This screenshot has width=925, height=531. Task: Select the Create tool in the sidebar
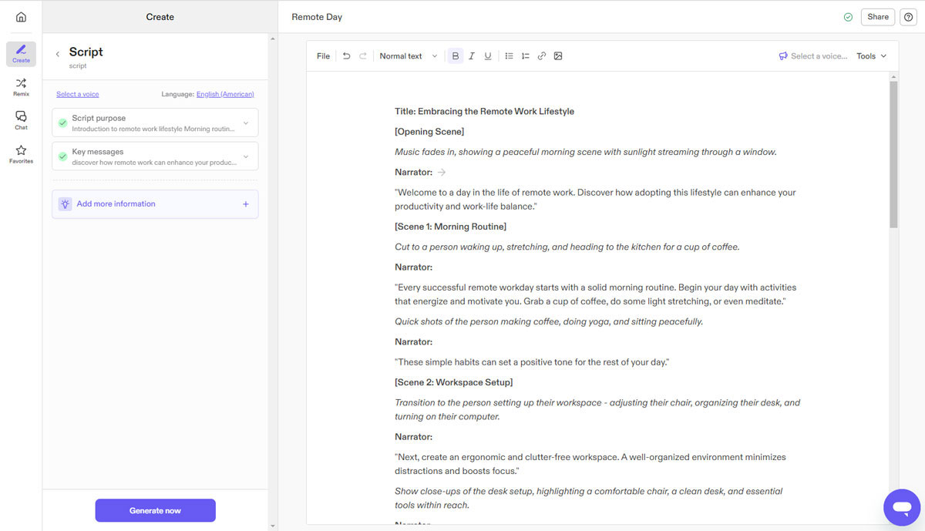[x=21, y=53]
